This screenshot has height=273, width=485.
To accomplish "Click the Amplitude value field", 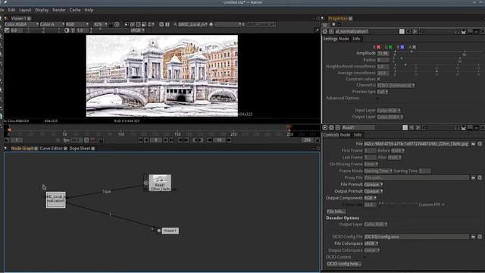I will (383, 53).
